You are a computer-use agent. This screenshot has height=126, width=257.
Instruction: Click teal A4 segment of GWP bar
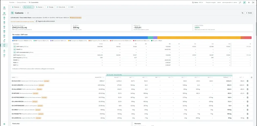click(x=150, y=38)
